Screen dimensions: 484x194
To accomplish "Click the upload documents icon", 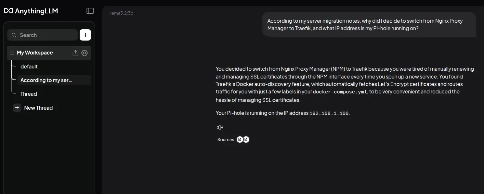I will 75,53.
